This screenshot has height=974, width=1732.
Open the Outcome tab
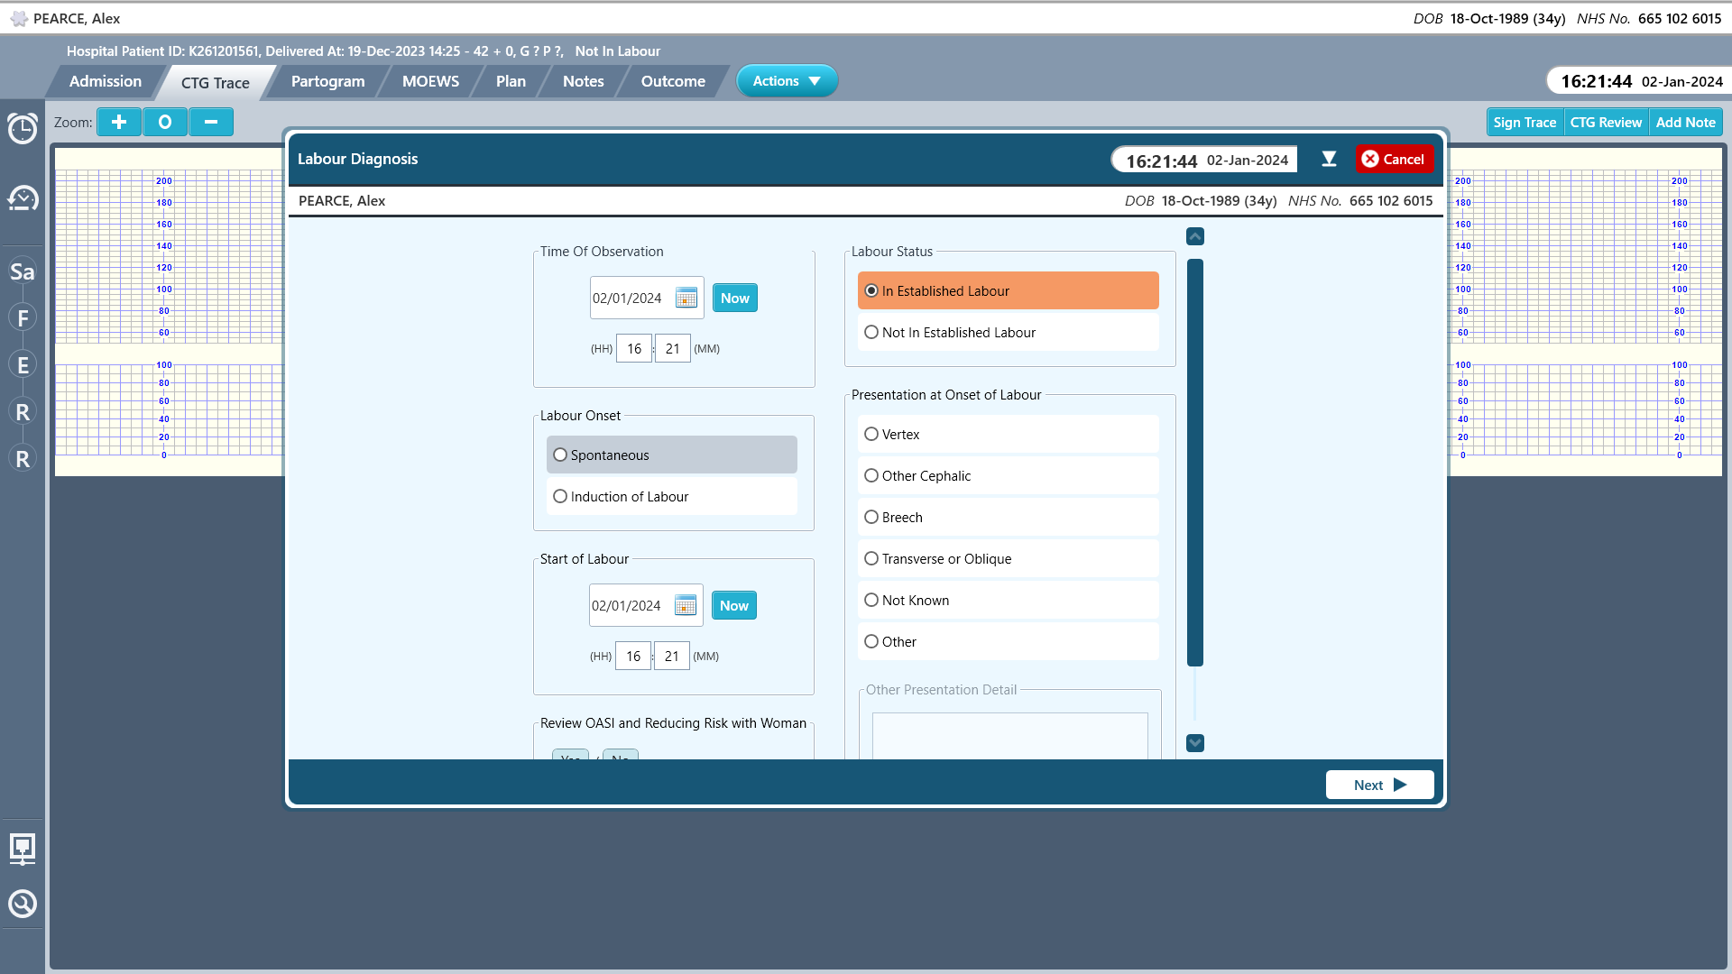point(673,81)
